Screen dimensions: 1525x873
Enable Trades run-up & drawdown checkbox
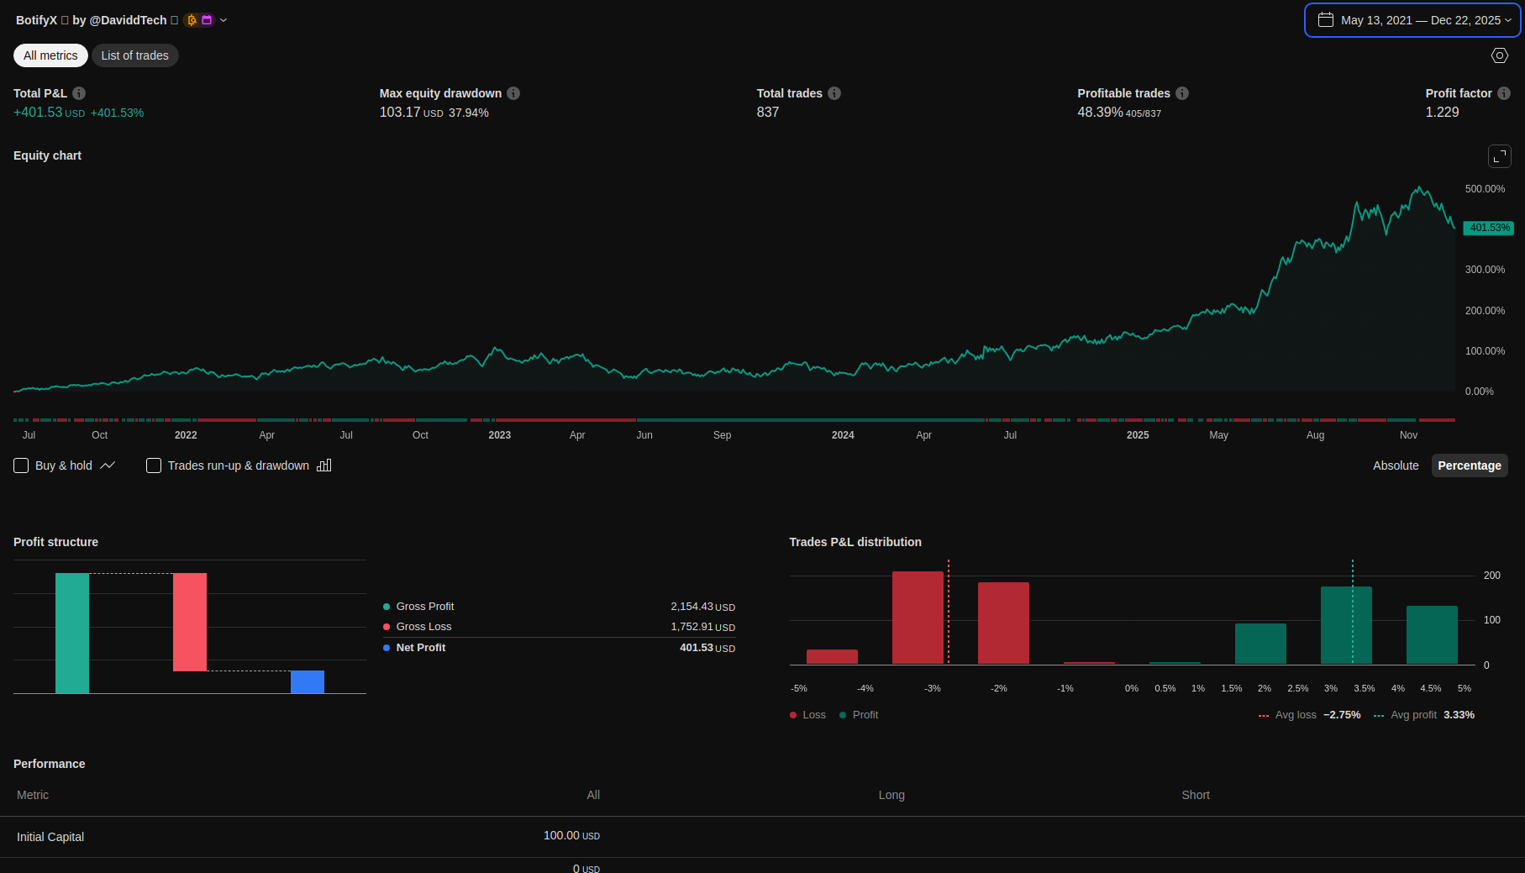pyautogui.click(x=154, y=465)
